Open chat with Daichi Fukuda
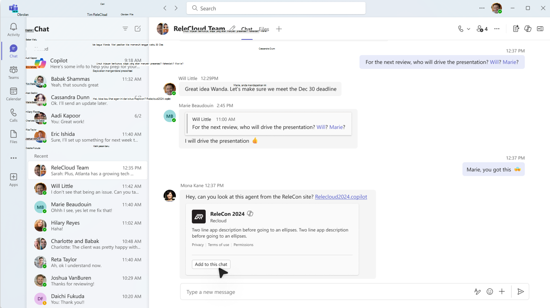The image size is (550, 308). pos(88,299)
